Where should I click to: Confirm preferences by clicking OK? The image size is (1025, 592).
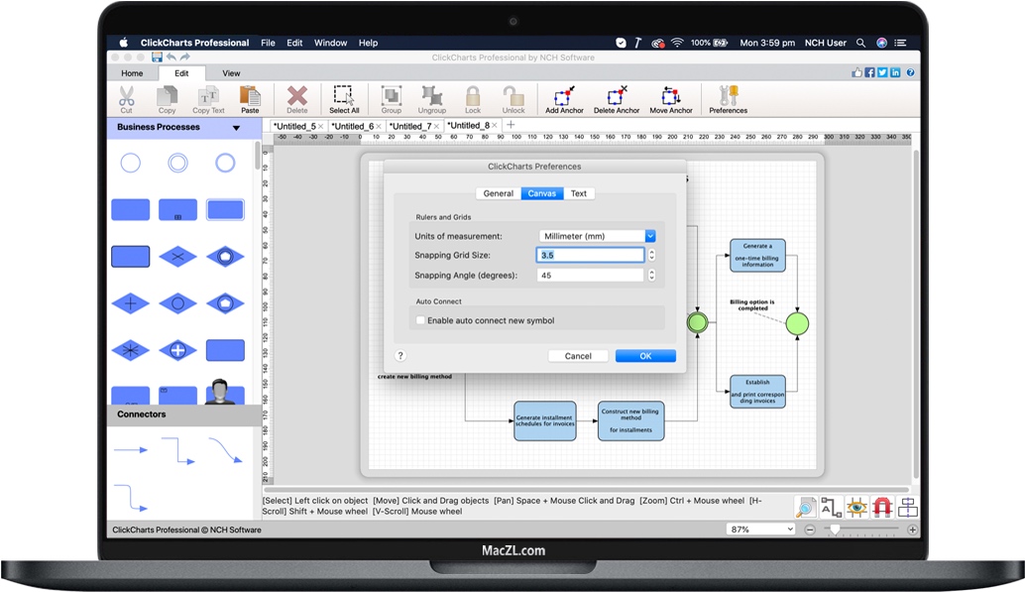pyautogui.click(x=645, y=355)
